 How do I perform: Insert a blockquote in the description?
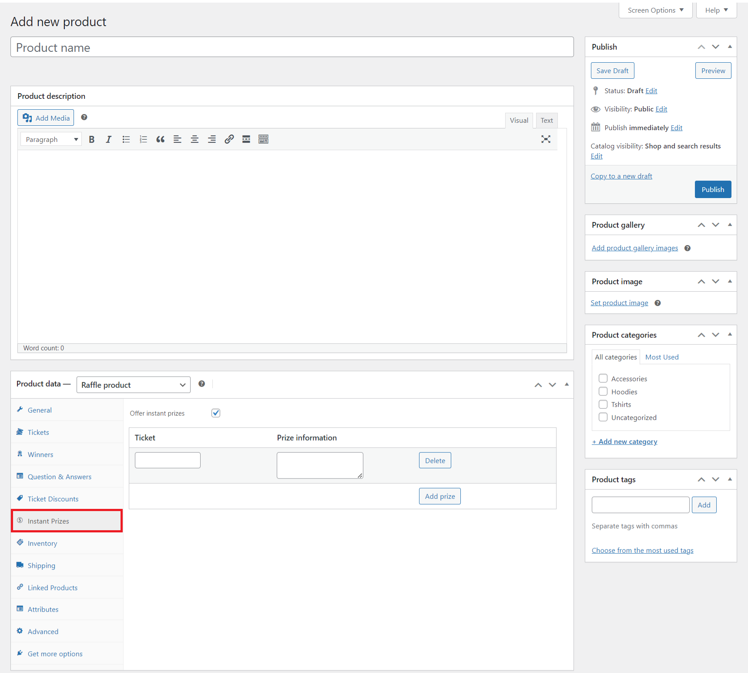(160, 139)
